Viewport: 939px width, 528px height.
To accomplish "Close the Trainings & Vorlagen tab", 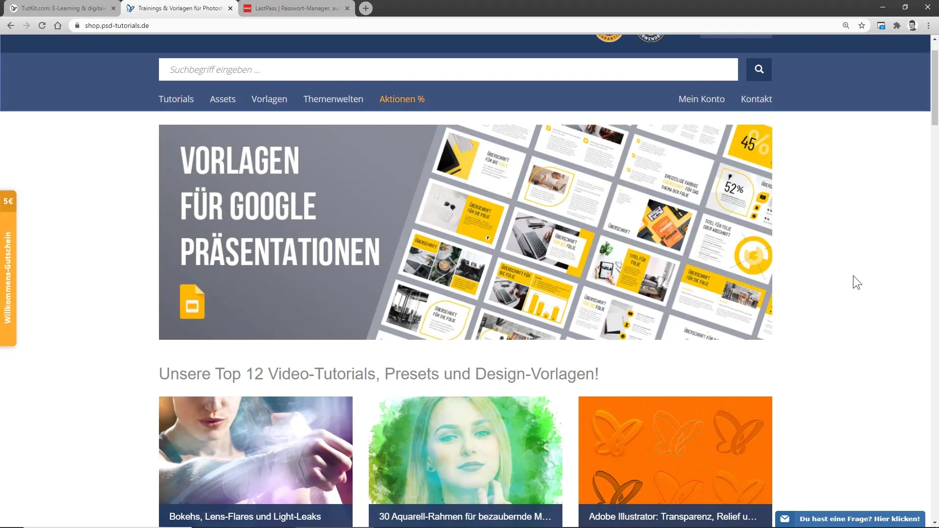I will (230, 8).
